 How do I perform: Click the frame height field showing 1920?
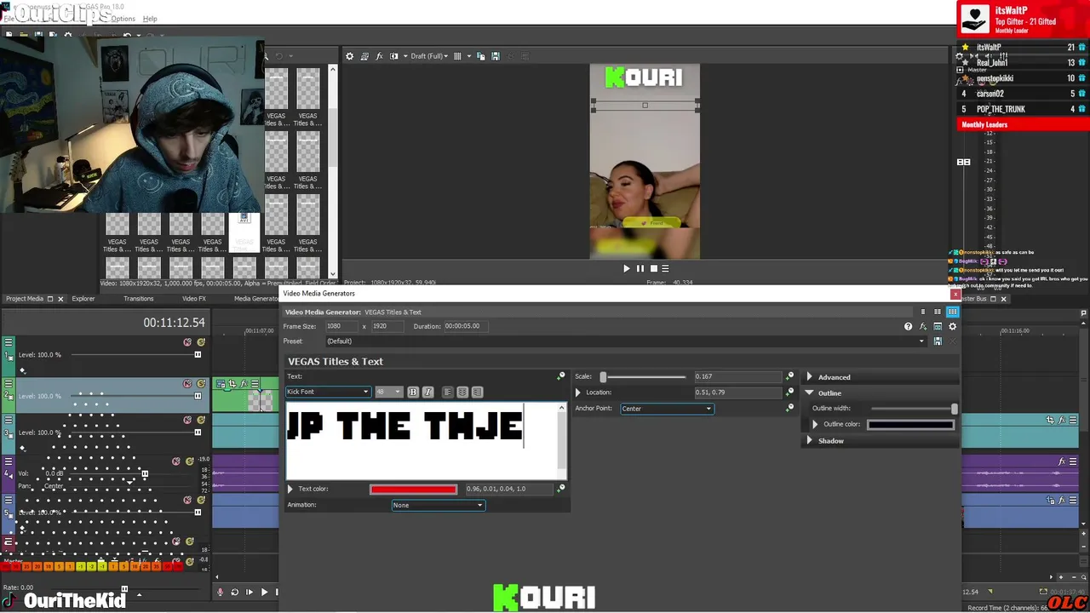tap(387, 326)
